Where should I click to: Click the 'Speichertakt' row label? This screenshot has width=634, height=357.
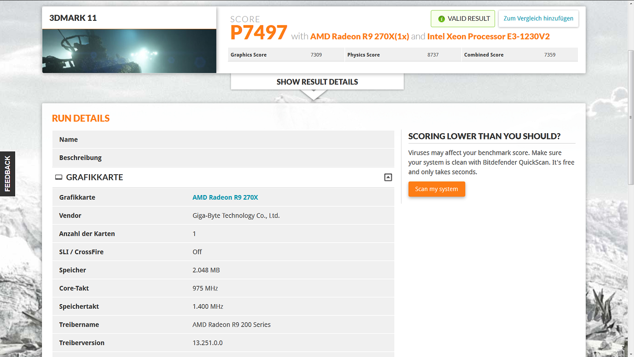[79, 306]
